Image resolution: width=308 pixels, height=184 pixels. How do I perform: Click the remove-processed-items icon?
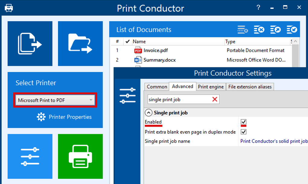(x=242, y=29)
